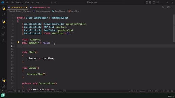
Task: Open the Accounts menu in activity bar
Action: [3, 80]
